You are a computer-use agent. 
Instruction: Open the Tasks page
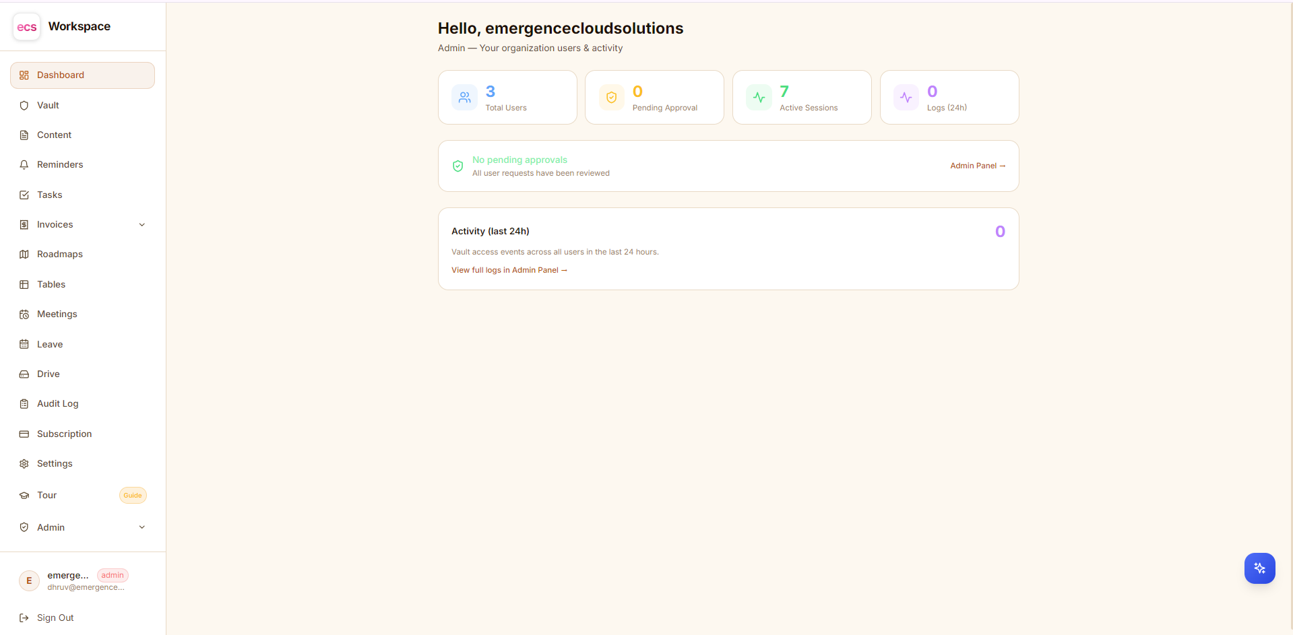tap(82, 195)
